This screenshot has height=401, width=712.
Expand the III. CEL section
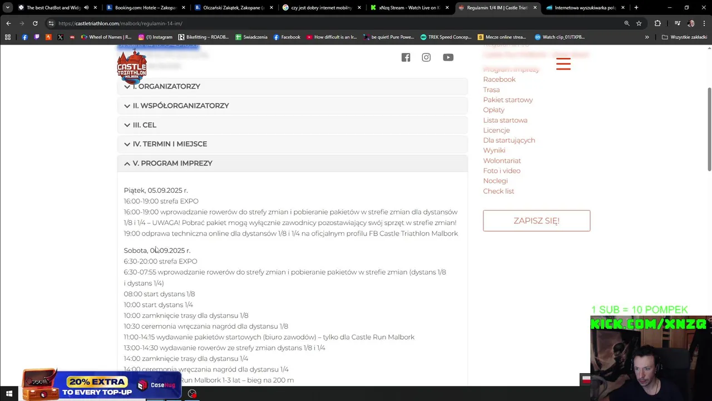coord(292,125)
